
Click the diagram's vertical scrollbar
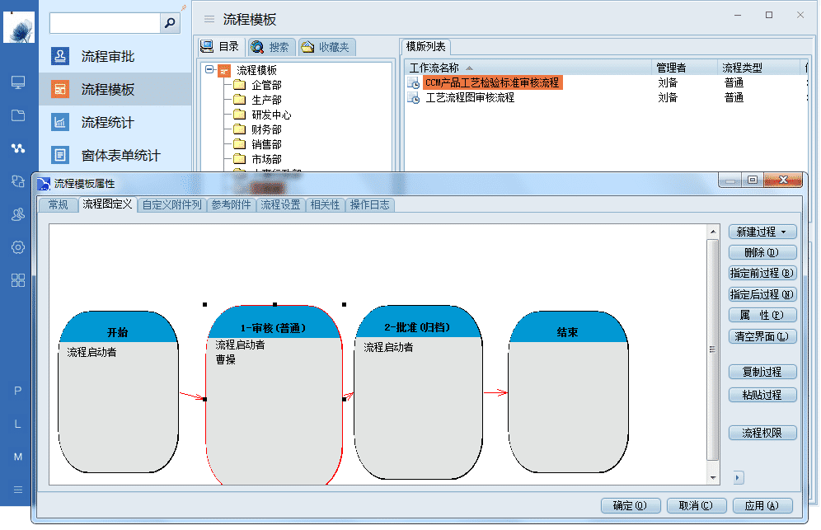pos(713,350)
